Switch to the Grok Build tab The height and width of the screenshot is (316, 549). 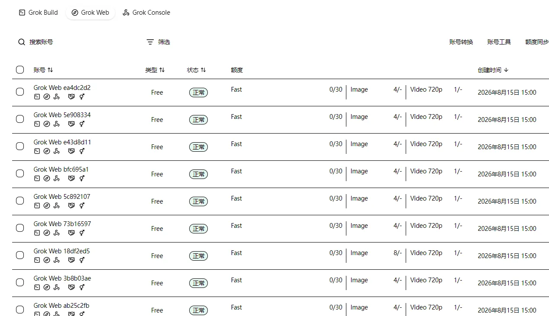pos(38,13)
